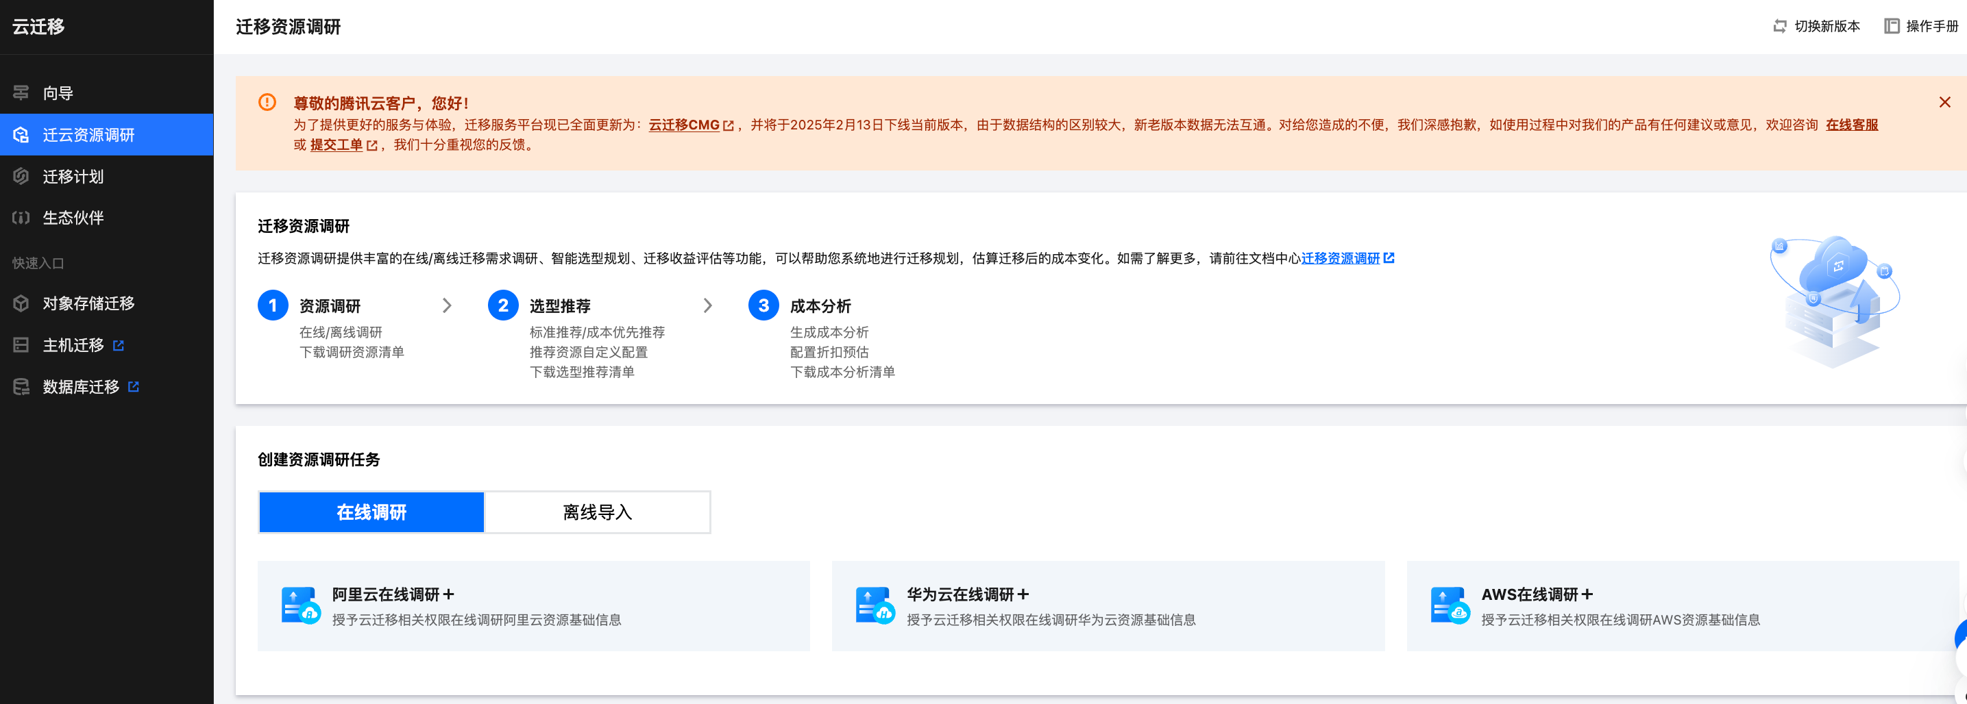Click chevron arrow after 资源调研 step
The width and height of the screenshot is (1967, 704).
coord(448,306)
